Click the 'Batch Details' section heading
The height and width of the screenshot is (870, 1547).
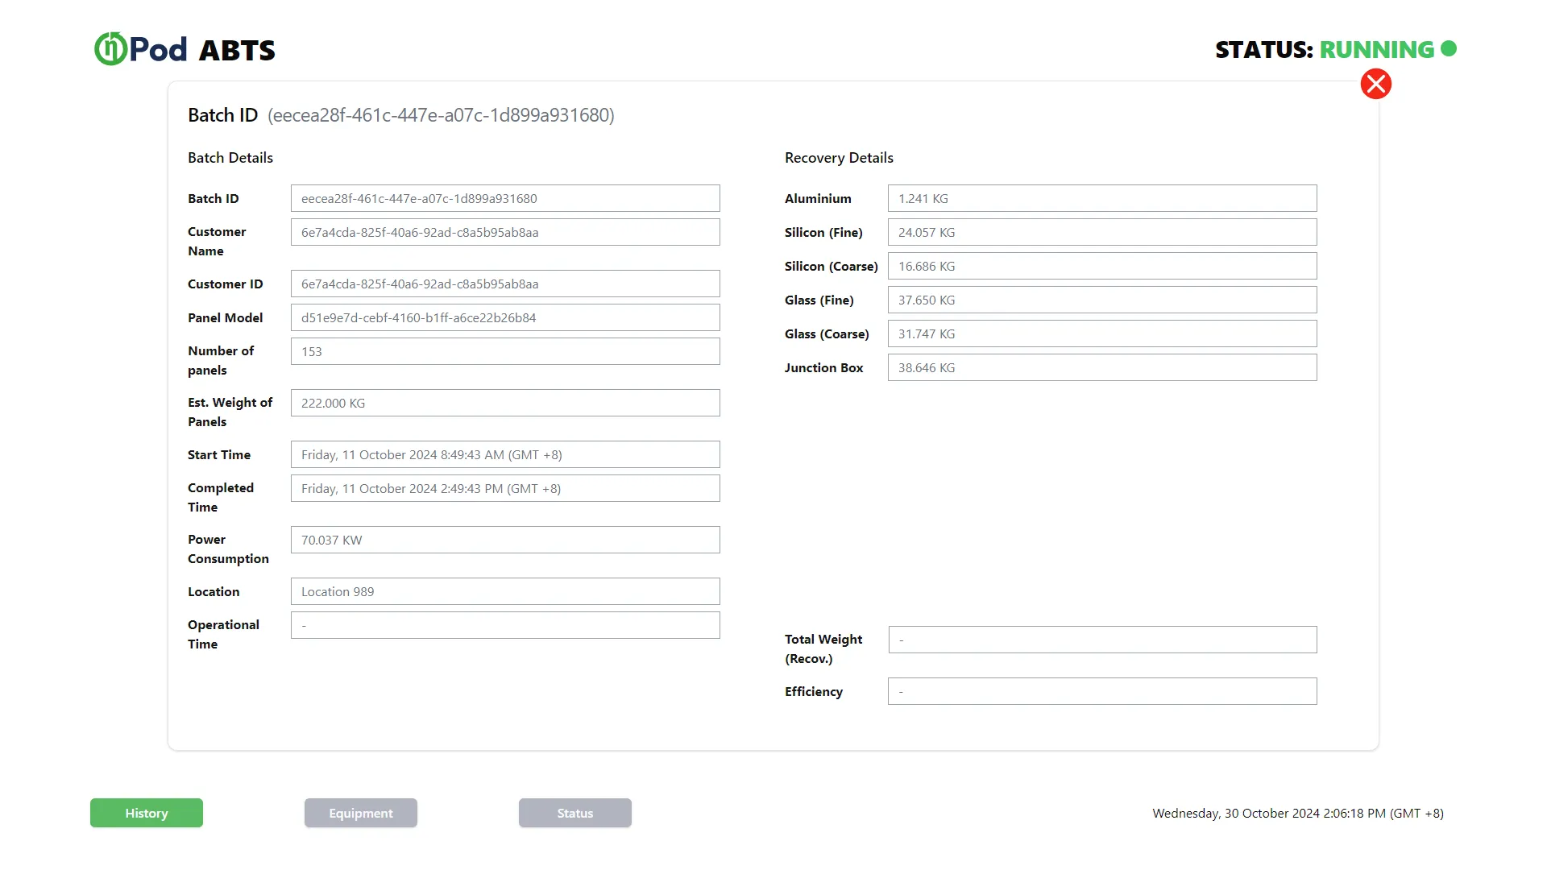pyautogui.click(x=230, y=158)
